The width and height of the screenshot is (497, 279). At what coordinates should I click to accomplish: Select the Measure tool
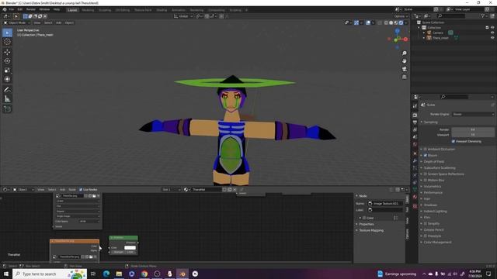7,99
